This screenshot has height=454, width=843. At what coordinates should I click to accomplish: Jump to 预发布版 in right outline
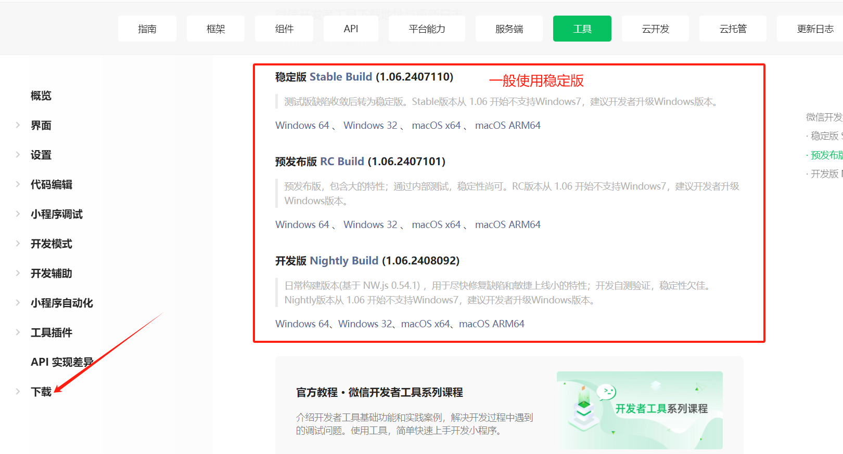coord(826,155)
